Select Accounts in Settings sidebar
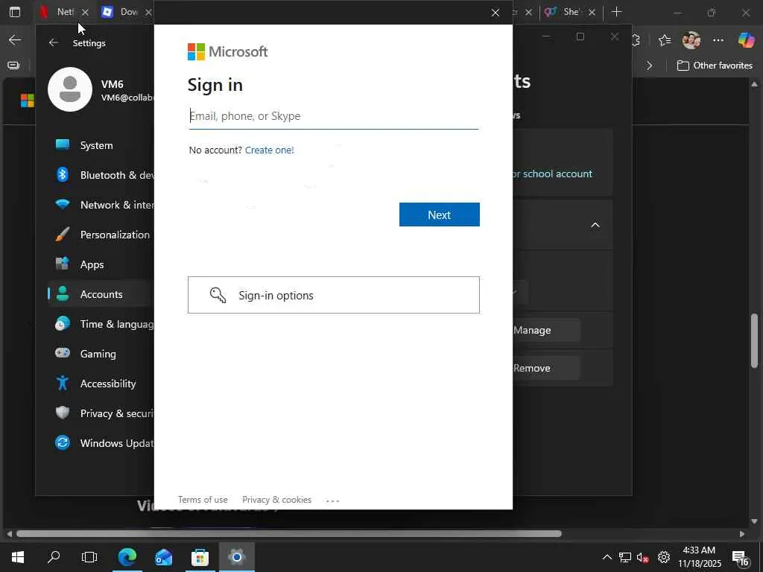This screenshot has height=572, width=763. click(x=101, y=294)
